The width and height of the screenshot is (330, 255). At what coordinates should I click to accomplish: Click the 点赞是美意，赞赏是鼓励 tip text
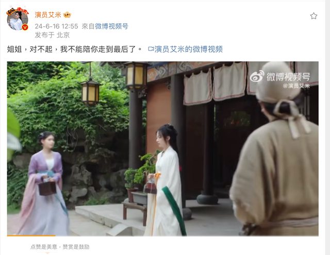tap(60, 247)
